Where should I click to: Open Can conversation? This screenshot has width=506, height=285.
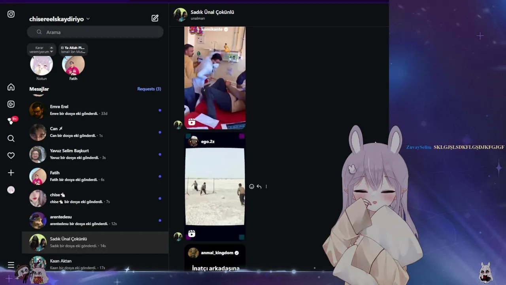95,132
